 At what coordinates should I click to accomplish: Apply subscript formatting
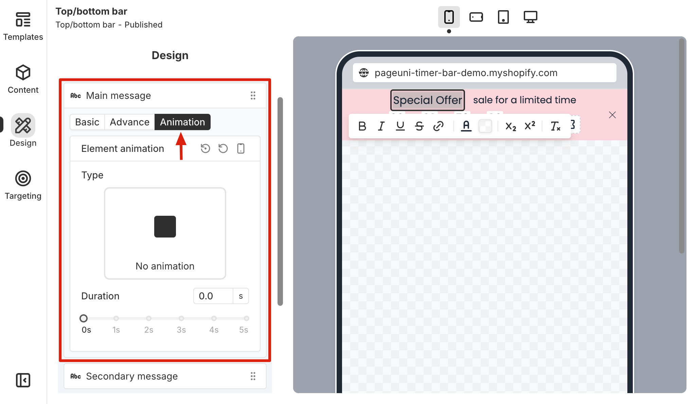(511, 126)
